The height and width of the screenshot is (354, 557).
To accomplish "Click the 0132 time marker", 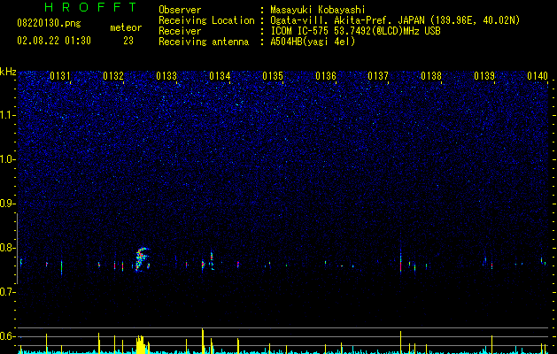I will (113, 76).
